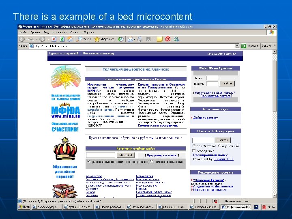Click into the FTP search text field
Viewport: 292px width, 219px height.
coord(203,140)
